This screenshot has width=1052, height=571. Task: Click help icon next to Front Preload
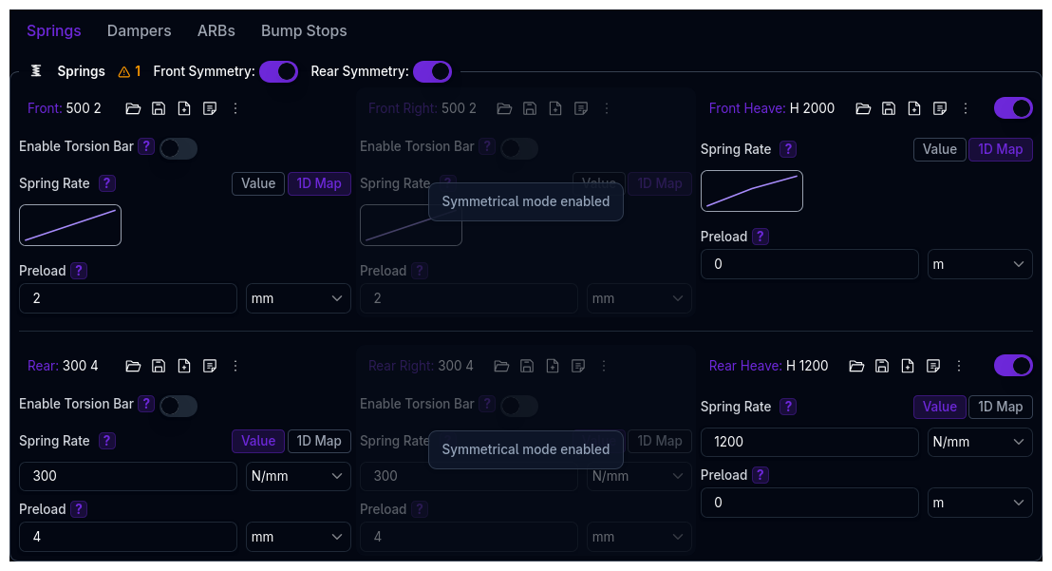tap(79, 271)
